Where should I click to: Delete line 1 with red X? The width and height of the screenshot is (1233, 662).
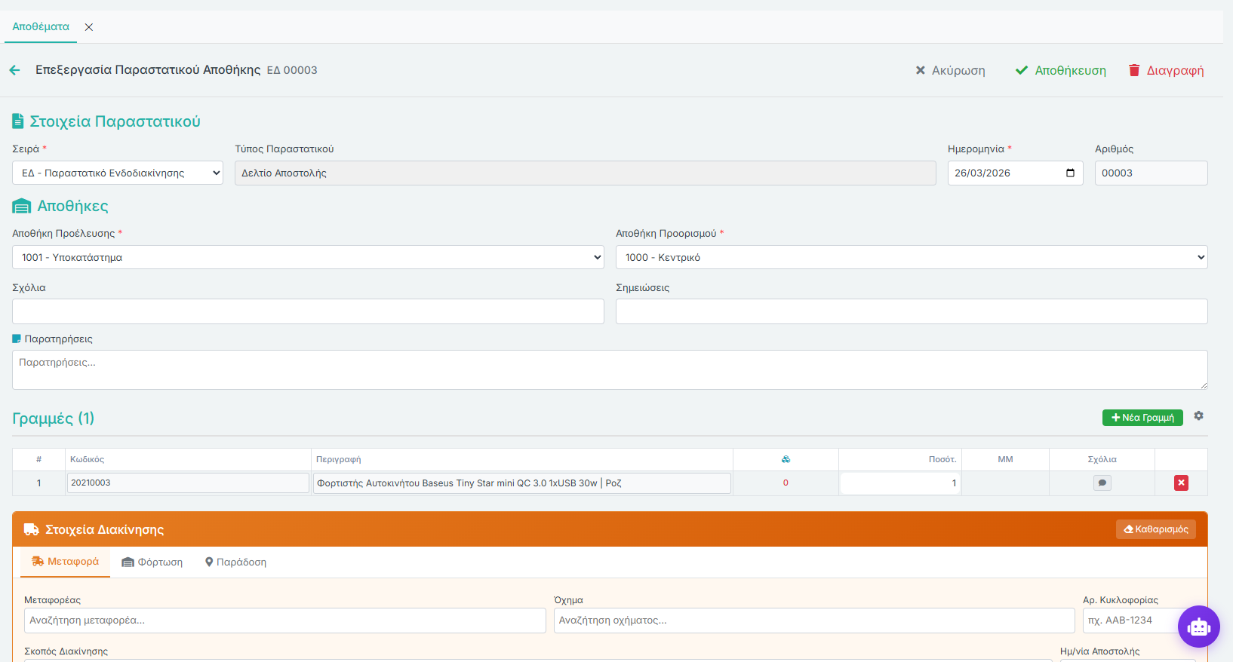click(1182, 483)
